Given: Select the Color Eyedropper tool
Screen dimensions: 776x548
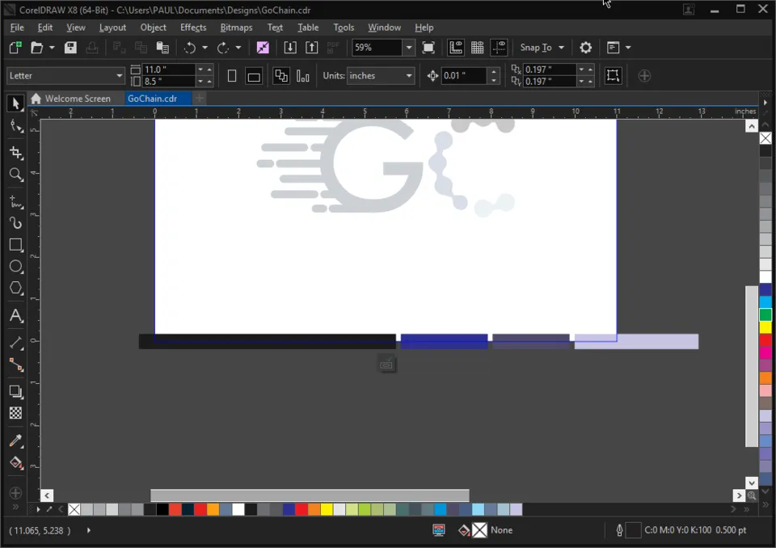Looking at the screenshot, I should 15,440.
